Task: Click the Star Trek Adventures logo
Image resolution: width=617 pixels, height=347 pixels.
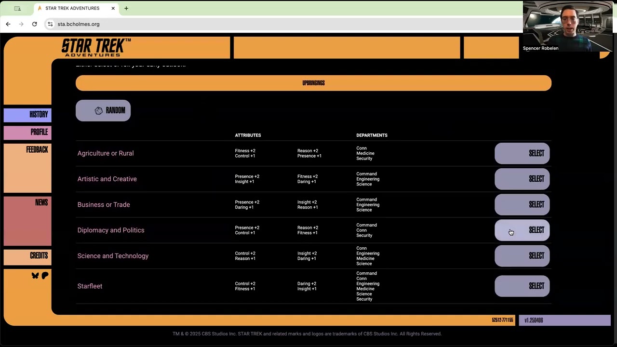Action: (x=96, y=47)
